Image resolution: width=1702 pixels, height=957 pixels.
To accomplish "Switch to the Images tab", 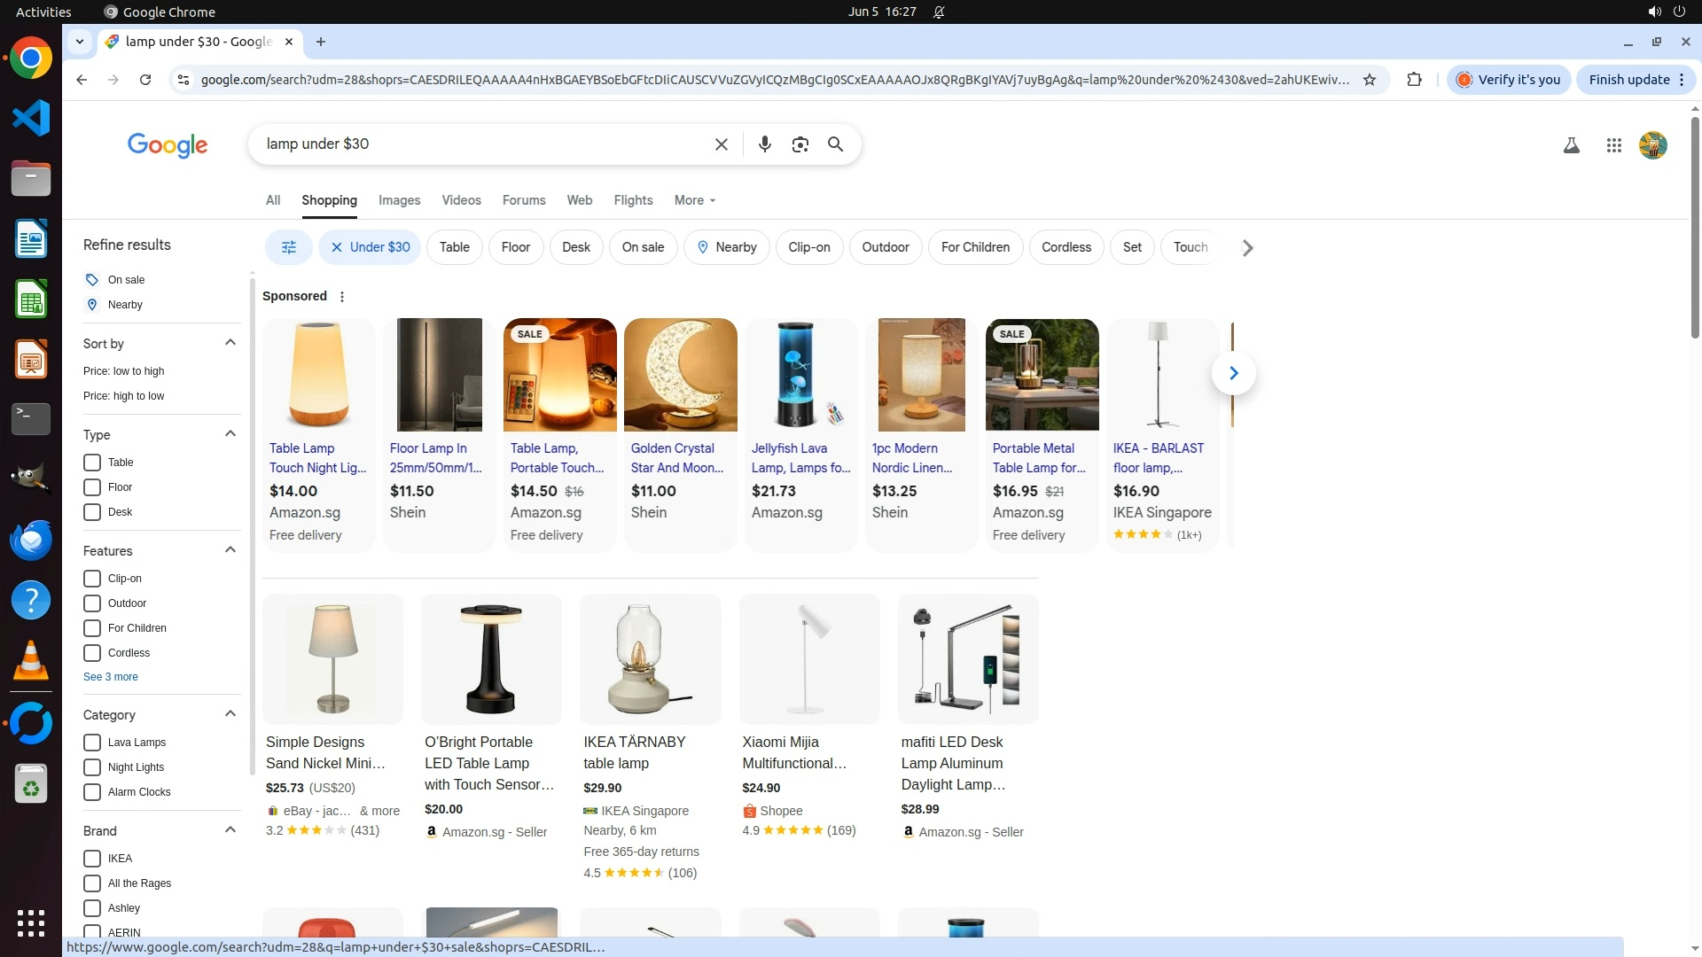I will click(x=399, y=200).
